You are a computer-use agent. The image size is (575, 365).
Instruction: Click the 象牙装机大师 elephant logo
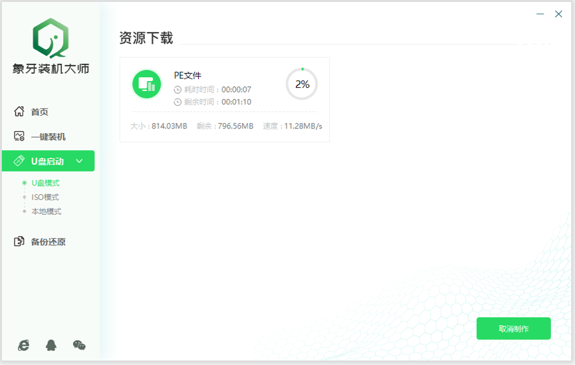click(x=51, y=39)
